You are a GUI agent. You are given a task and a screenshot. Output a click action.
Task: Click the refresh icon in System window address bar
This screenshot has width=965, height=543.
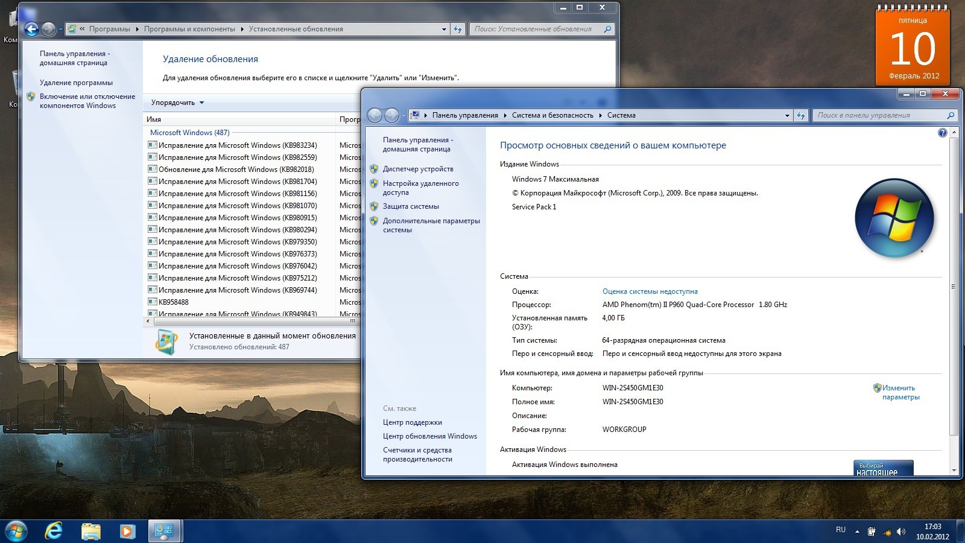(x=801, y=115)
